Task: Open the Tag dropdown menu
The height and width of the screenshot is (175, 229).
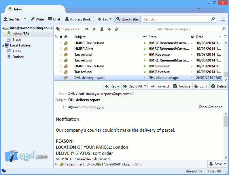Action: tap(105, 19)
